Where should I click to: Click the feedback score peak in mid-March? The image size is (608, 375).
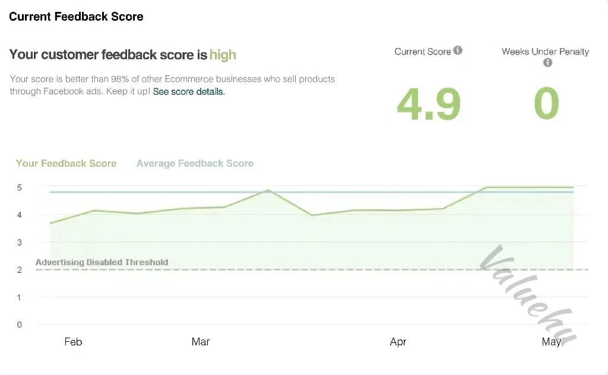[x=268, y=190]
